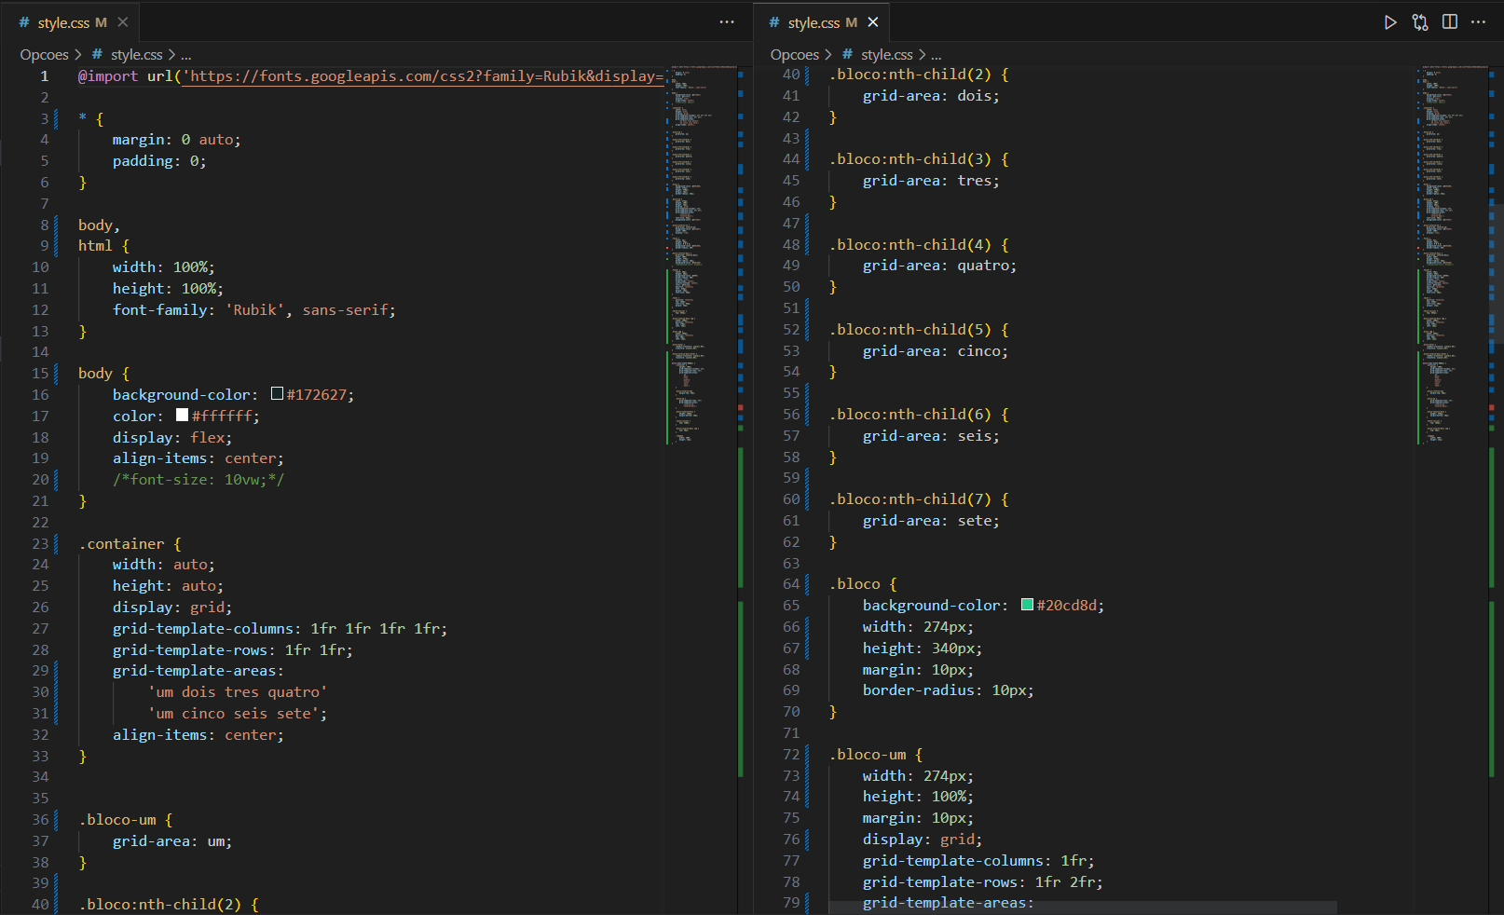Open changes with the compare icon
The image size is (1504, 915).
coord(1420,22)
